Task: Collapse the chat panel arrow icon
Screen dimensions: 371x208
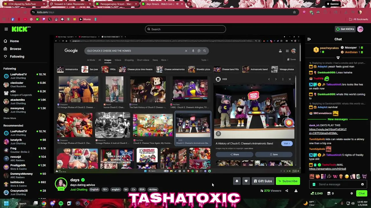Action: tap(309, 39)
